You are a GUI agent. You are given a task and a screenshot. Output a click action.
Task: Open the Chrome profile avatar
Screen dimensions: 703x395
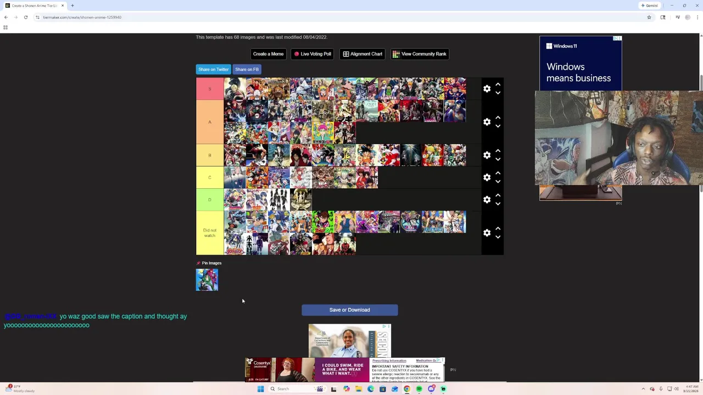point(688,17)
